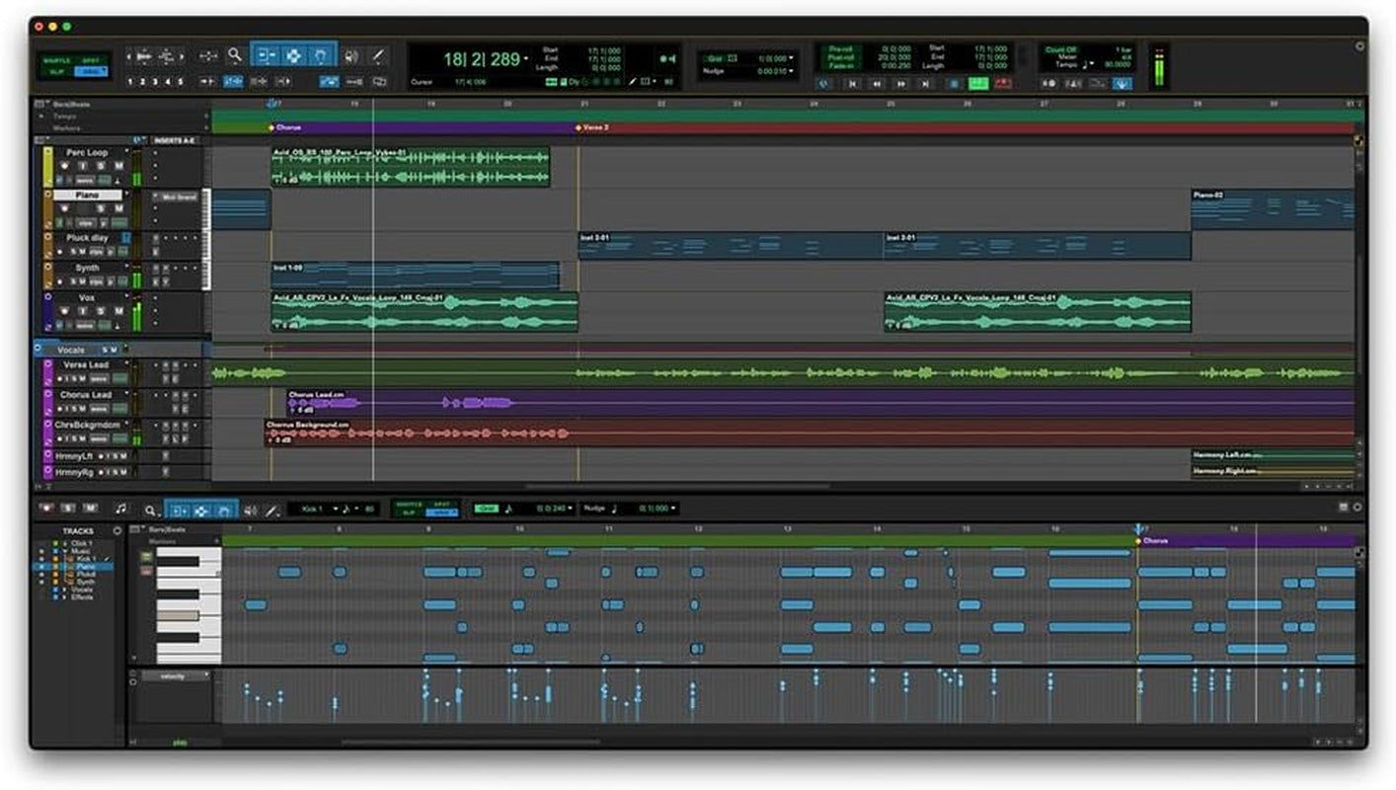Expand Effects folder in Tracks list
This screenshot has width=1396, height=790.
(64, 597)
